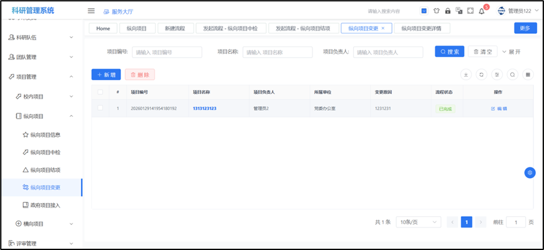Check the select-all header checkbox

click(x=100, y=92)
